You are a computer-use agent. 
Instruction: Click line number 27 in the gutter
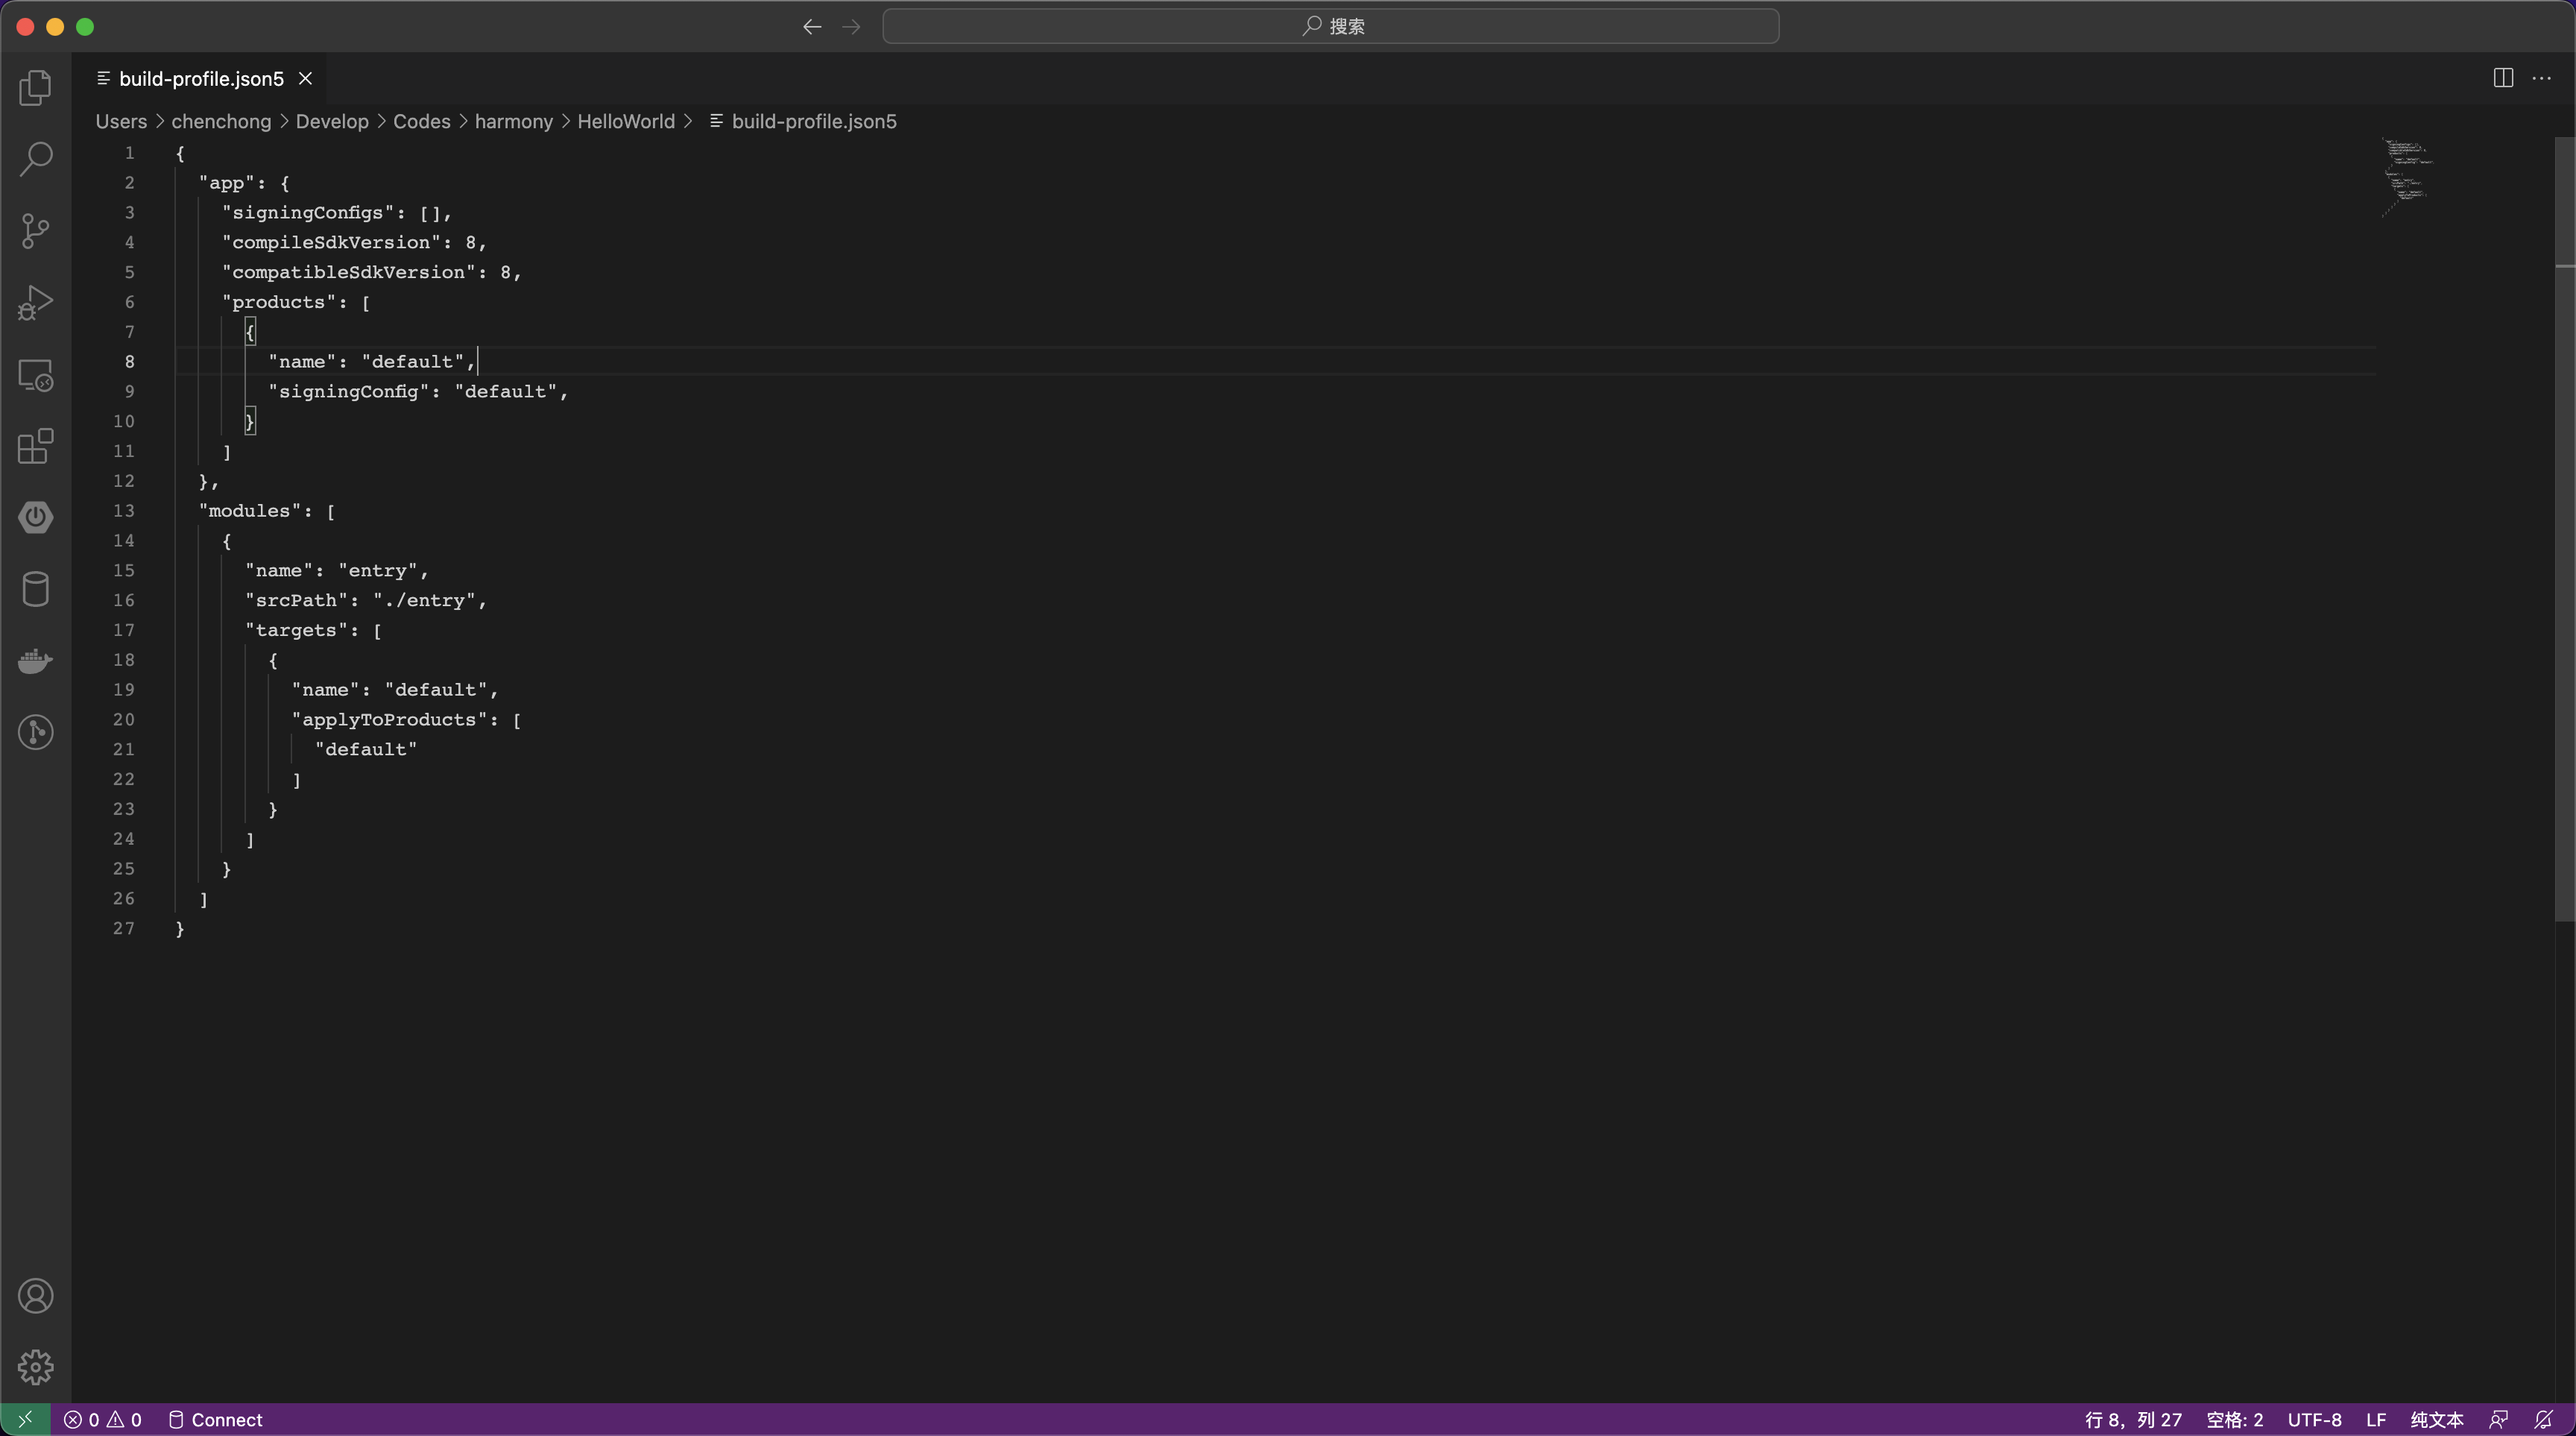coord(123,928)
